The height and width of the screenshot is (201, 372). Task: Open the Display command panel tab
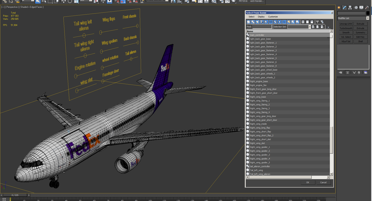pyautogui.click(x=361, y=8)
